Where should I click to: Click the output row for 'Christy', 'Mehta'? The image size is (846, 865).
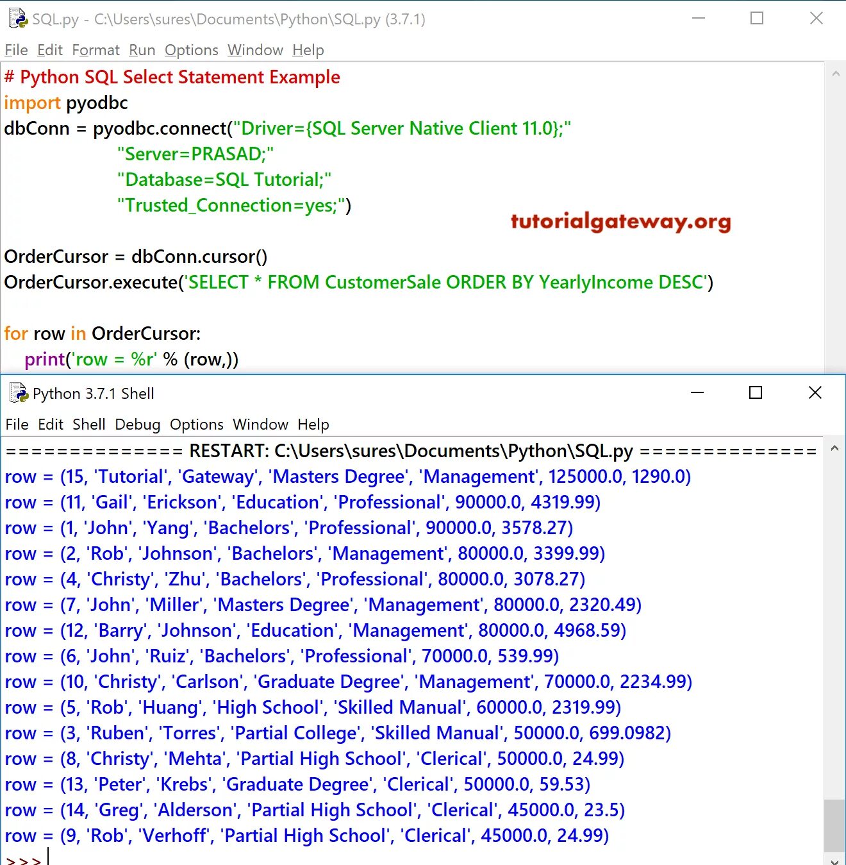[314, 759]
